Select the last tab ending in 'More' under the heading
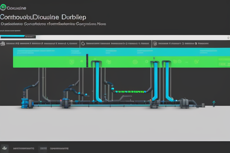This screenshot has width=230, height=153. coord(91,23)
